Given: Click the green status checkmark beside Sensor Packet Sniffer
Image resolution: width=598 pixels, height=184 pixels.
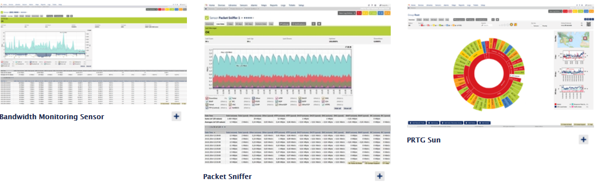Looking at the screenshot, I should 207,18.
